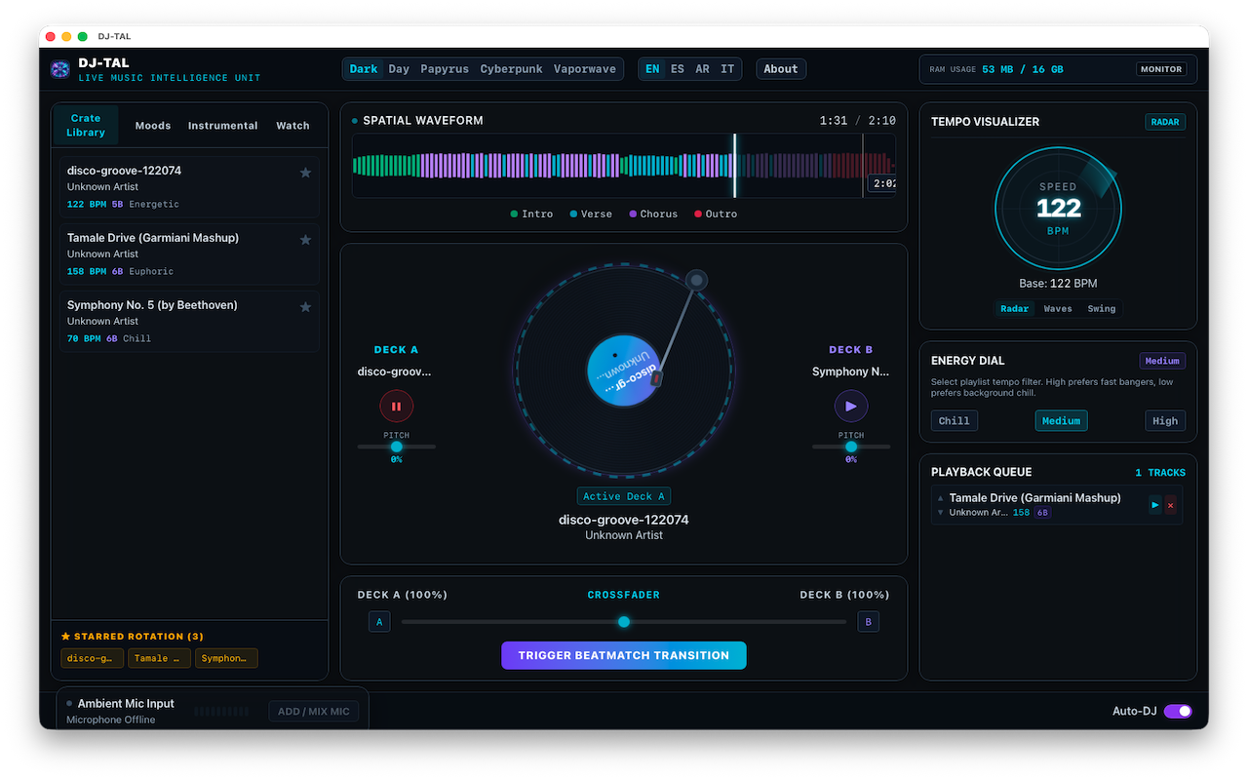This screenshot has width=1248, height=780.
Task: Switch language to ES
Action: click(678, 69)
